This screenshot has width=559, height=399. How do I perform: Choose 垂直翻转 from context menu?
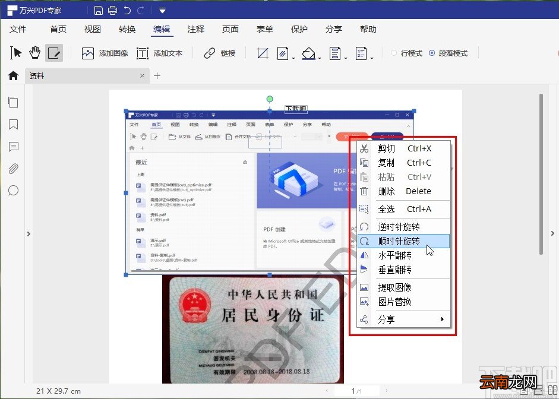pos(403,270)
